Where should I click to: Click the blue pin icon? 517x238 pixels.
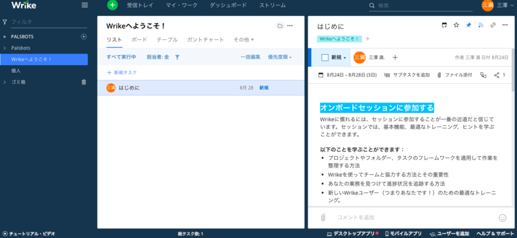click(469, 25)
